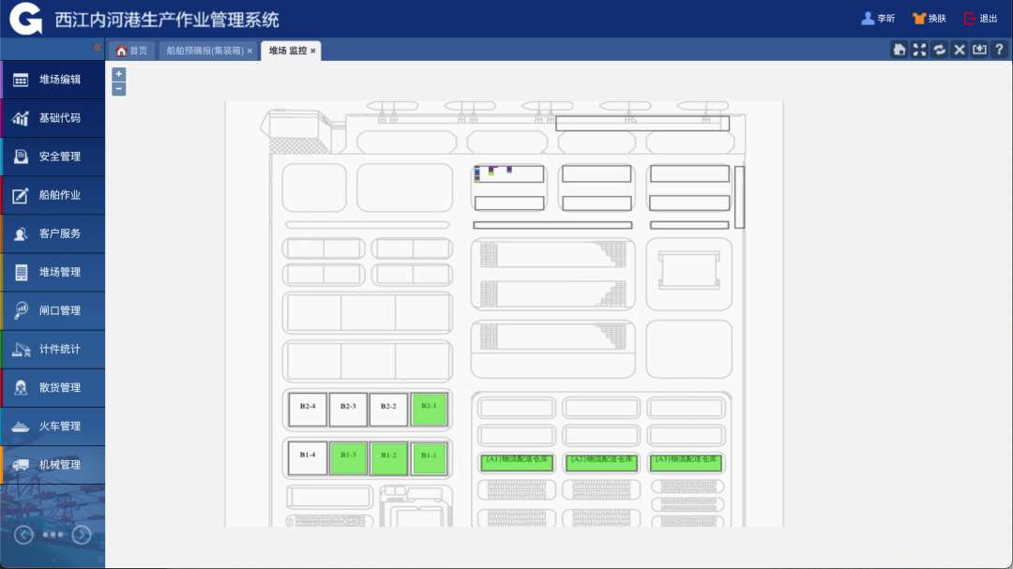This screenshot has width=1013, height=569.
Task: Switch to the 船舶预确报(集装箱) tab
Action: click(204, 51)
